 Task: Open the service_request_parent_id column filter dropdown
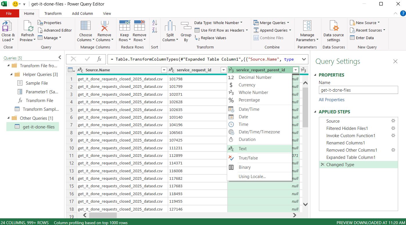tap(296, 70)
